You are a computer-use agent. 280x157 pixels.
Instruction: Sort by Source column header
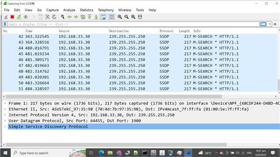click(83, 31)
